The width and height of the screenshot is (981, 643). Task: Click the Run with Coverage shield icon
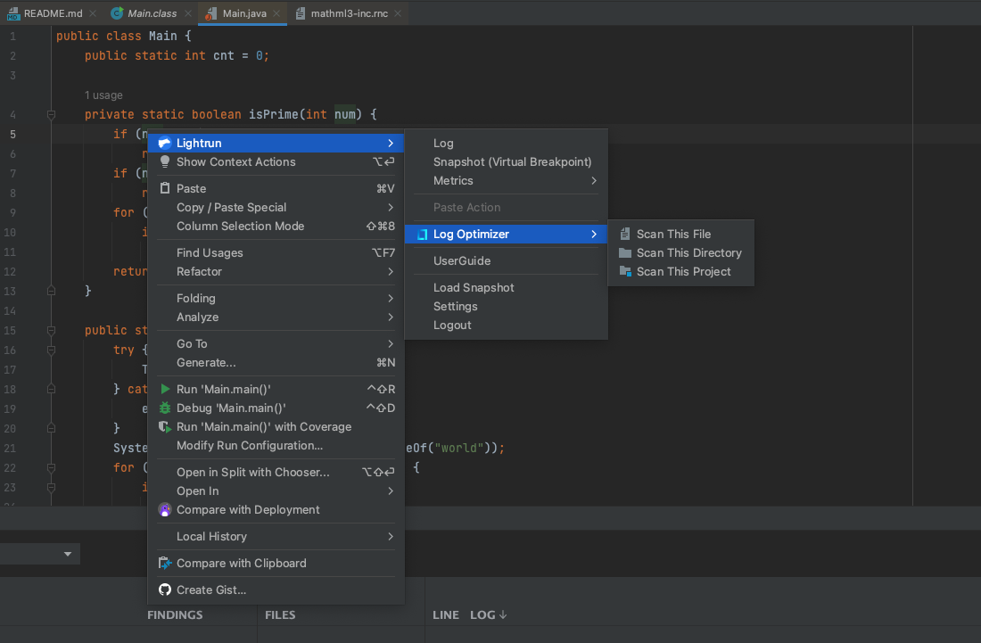[x=164, y=427]
